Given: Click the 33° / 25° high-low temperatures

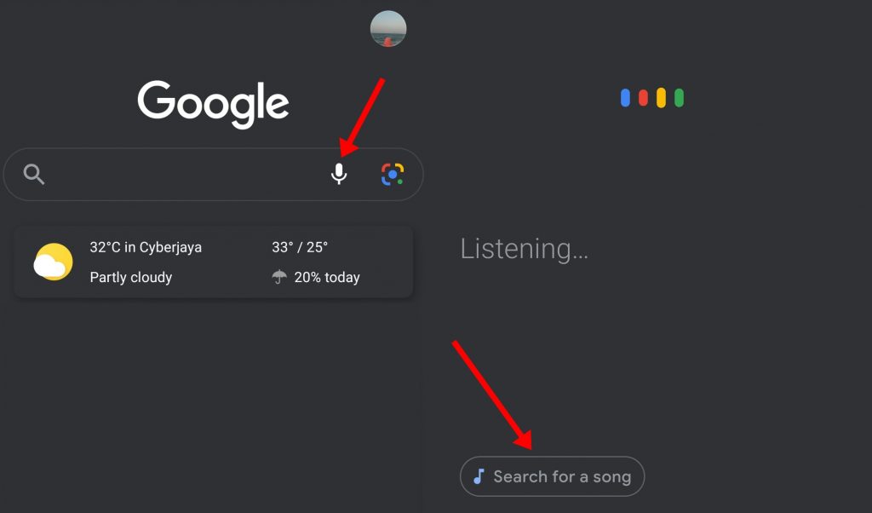Looking at the screenshot, I should click(300, 248).
